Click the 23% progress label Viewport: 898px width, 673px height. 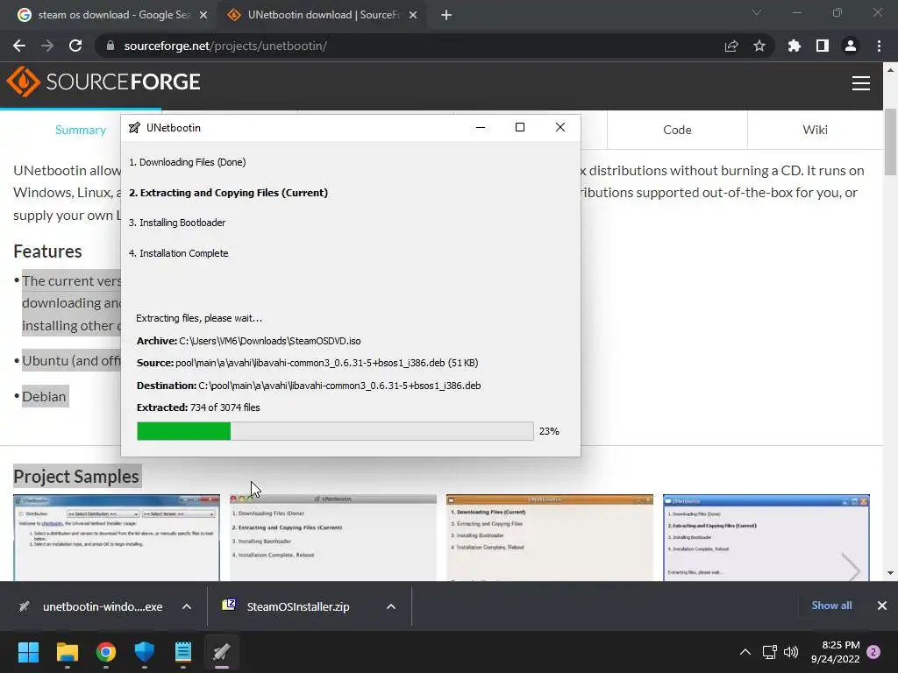[549, 431]
